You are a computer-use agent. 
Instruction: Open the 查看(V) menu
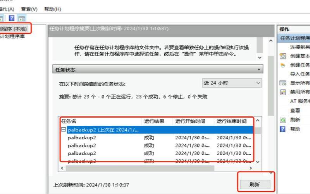click(29, 9)
